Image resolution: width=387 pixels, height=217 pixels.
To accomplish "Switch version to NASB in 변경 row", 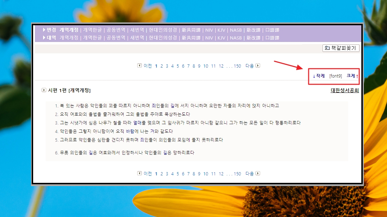I will click(236, 30).
